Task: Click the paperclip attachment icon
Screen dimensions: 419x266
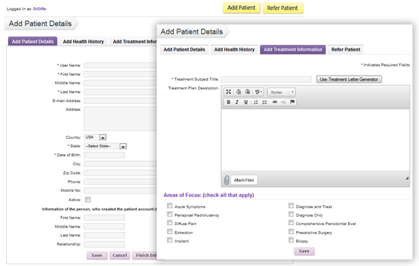Action: (x=226, y=179)
